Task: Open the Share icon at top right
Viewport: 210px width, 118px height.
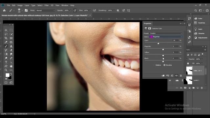Action: click(207, 10)
